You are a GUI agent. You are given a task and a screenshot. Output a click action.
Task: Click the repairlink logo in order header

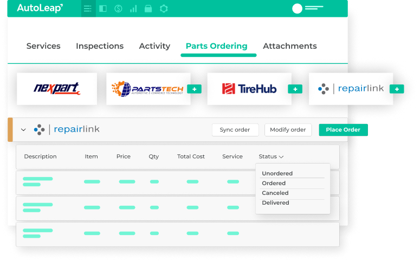pos(67,129)
